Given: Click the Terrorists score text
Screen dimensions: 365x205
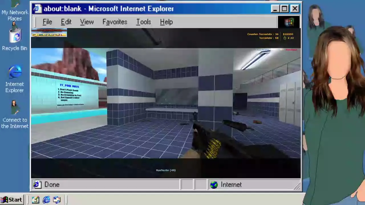Looking at the screenshot, I should point(269,38).
